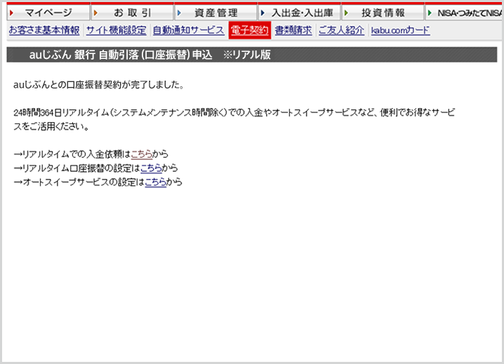Click the green arrow icon beside 投資情報
Screen dimensions: 504x364
(347, 13)
